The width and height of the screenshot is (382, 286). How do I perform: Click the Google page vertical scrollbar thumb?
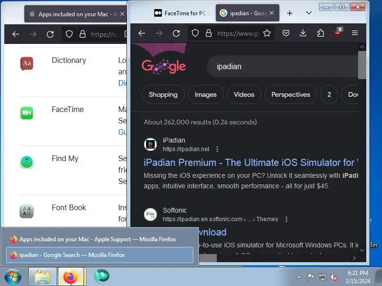[362, 65]
